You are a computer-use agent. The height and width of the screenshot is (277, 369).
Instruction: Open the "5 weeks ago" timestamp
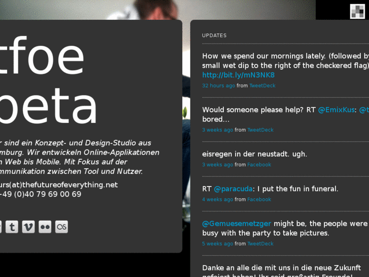(217, 244)
